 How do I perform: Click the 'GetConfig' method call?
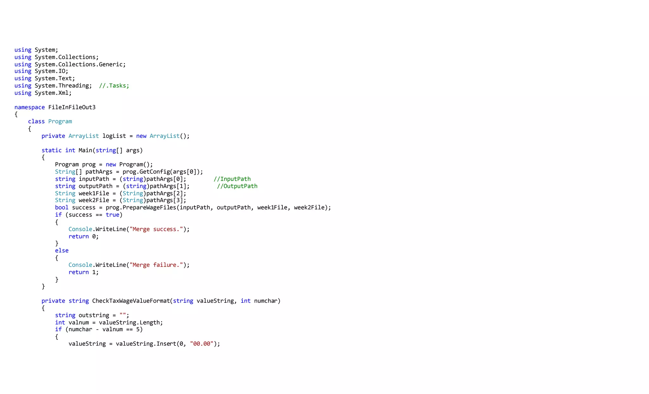154,172
